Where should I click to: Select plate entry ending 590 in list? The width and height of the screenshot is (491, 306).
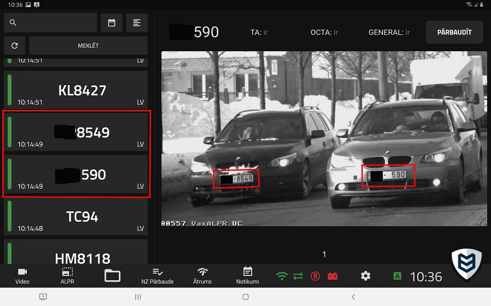click(x=76, y=174)
